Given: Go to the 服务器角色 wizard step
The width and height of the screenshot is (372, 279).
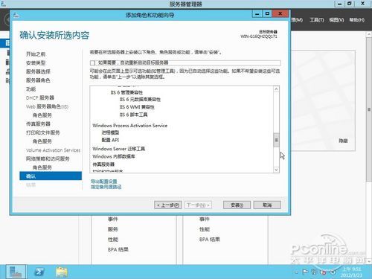Looking at the screenshot, I should click(x=38, y=80).
